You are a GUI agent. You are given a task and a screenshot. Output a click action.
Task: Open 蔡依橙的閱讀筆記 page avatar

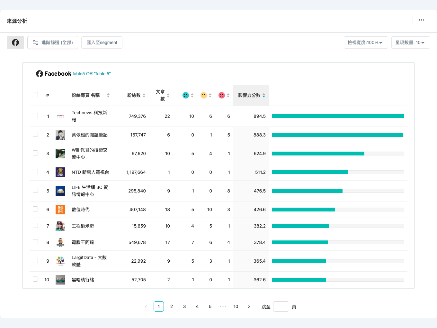click(x=60, y=135)
